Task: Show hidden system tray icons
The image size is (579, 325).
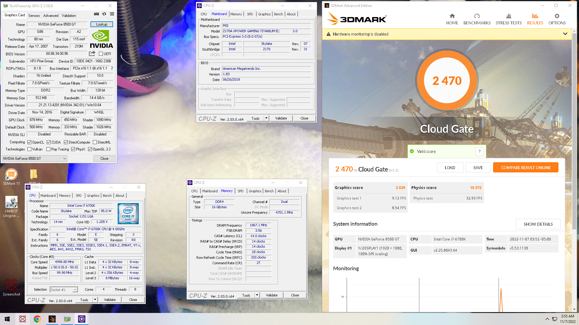Action: tap(547, 319)
